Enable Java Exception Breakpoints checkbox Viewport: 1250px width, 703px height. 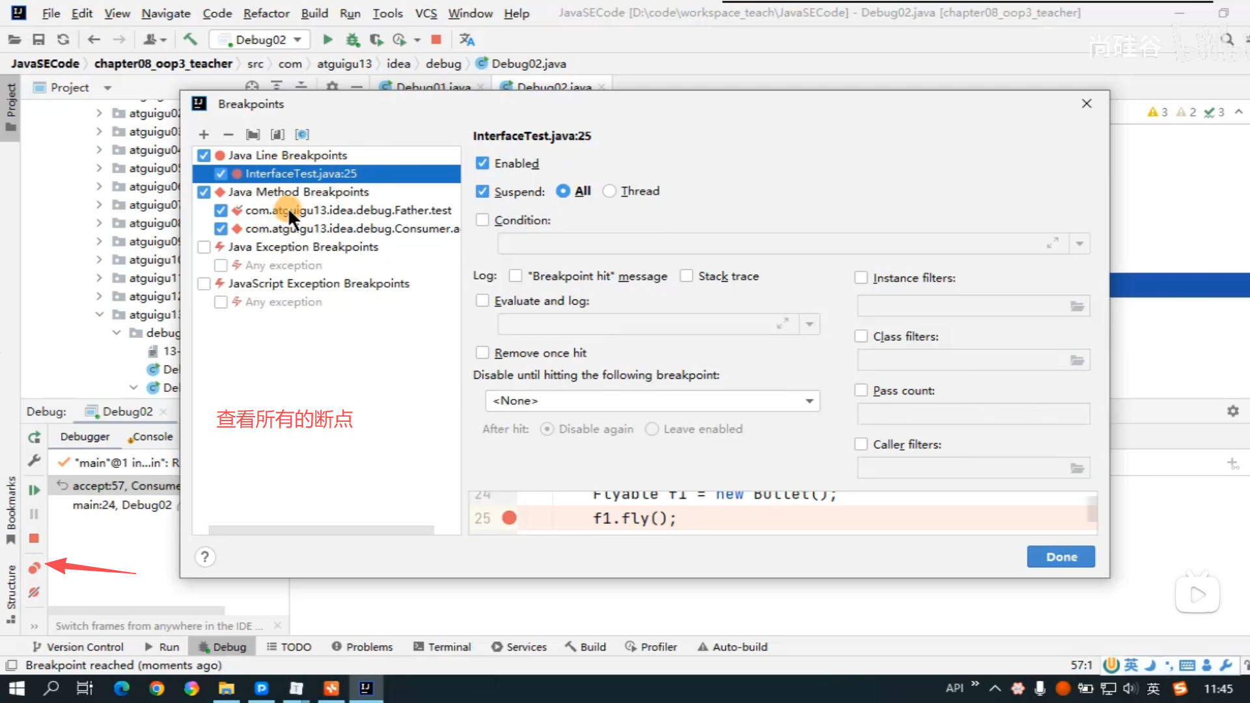click(x=204, y=247)
